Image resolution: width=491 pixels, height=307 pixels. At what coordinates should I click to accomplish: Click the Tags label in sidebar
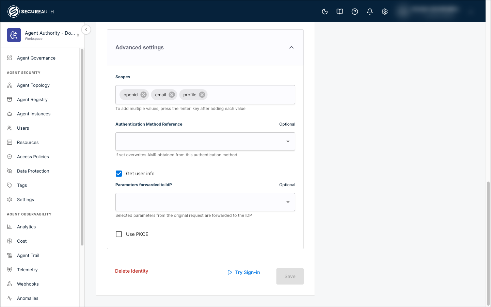coord(22,185)
